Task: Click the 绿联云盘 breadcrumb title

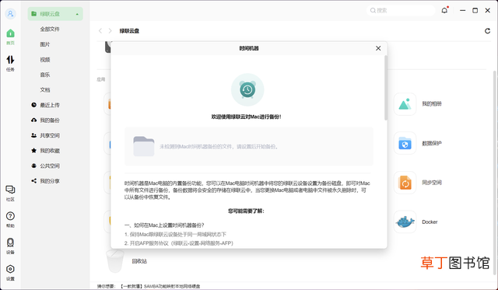Action: 129,31
